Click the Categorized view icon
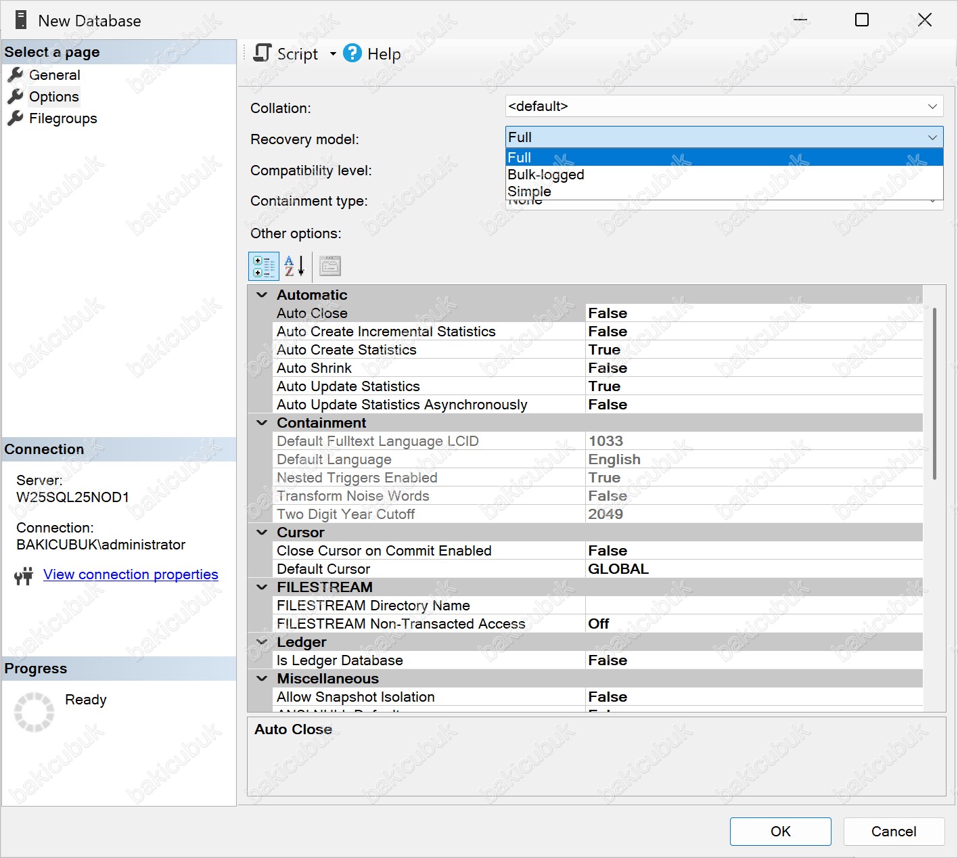This screenshot has height=858, width=958. click(x=263, y=267)
